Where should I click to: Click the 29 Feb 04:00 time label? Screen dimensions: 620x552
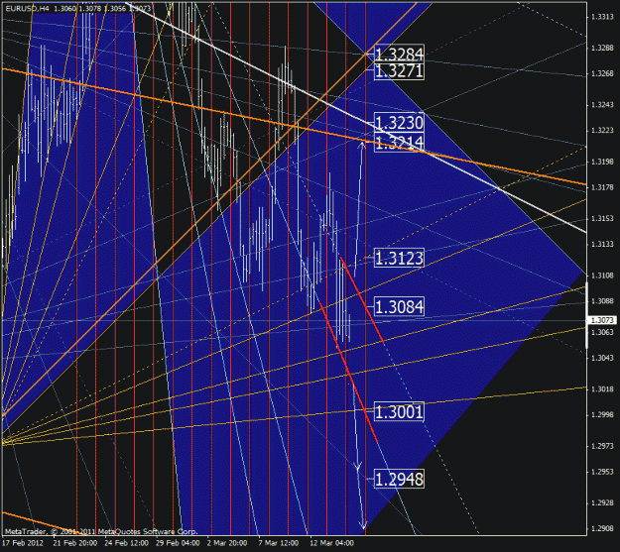click(x=178, y=543)
